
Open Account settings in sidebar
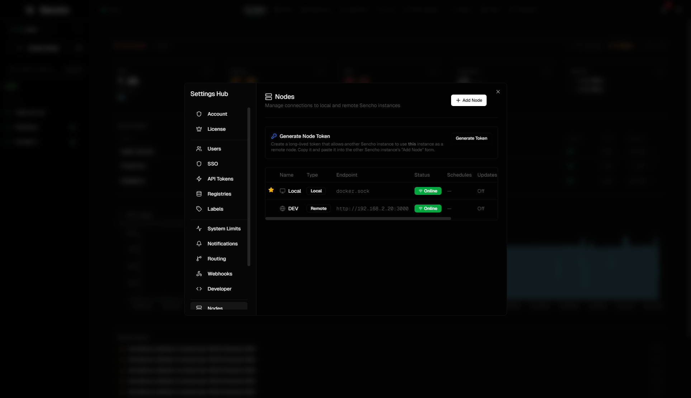tap(219, 114)
